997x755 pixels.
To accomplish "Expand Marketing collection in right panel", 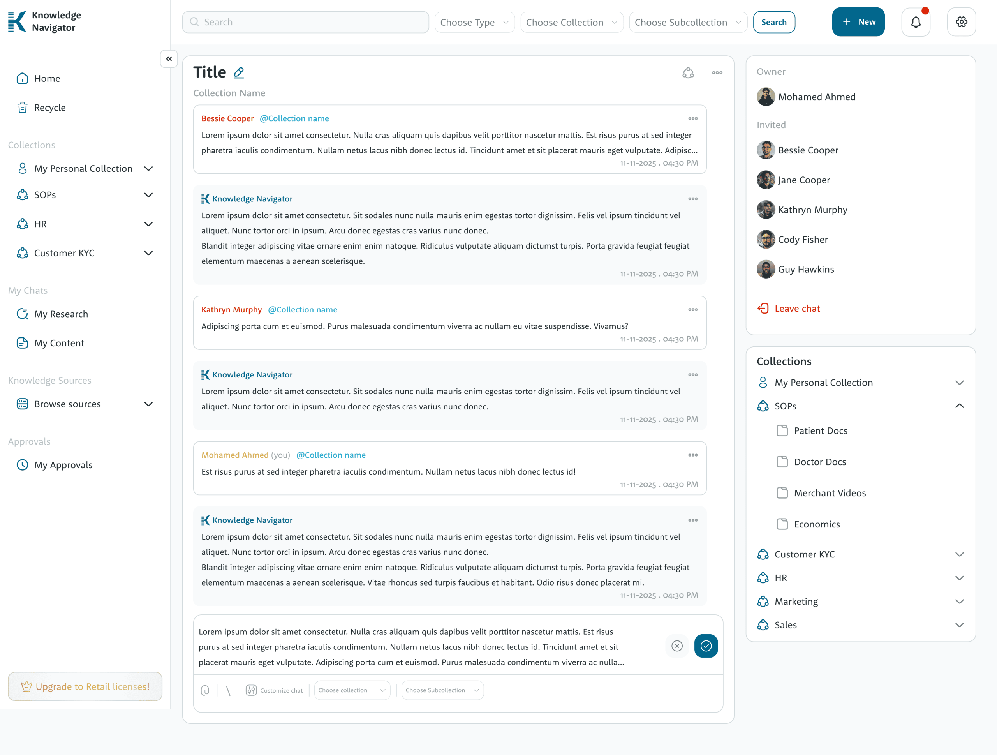I will tap(960, 601).
